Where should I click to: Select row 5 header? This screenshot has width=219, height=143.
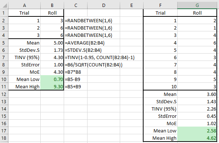pos(4,43)
